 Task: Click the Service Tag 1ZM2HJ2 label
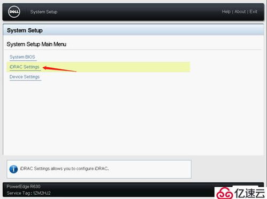tap(28, 193)
